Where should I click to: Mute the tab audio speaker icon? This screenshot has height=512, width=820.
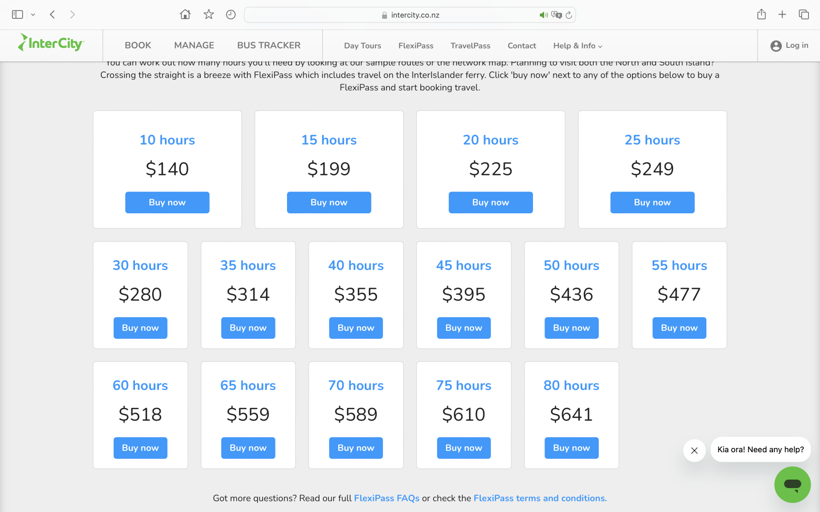[x=543, y=15]
